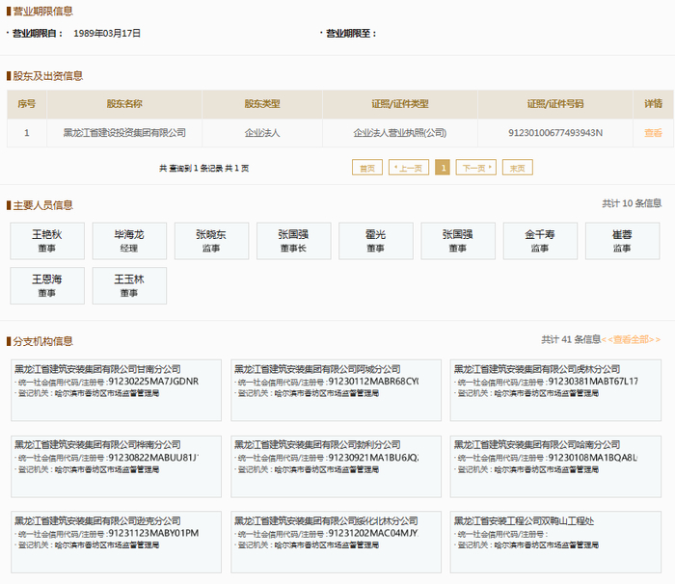Open the 查看 details link for the shareholder
The width and height of the screenshot is (675, 584).
[653, 133]
